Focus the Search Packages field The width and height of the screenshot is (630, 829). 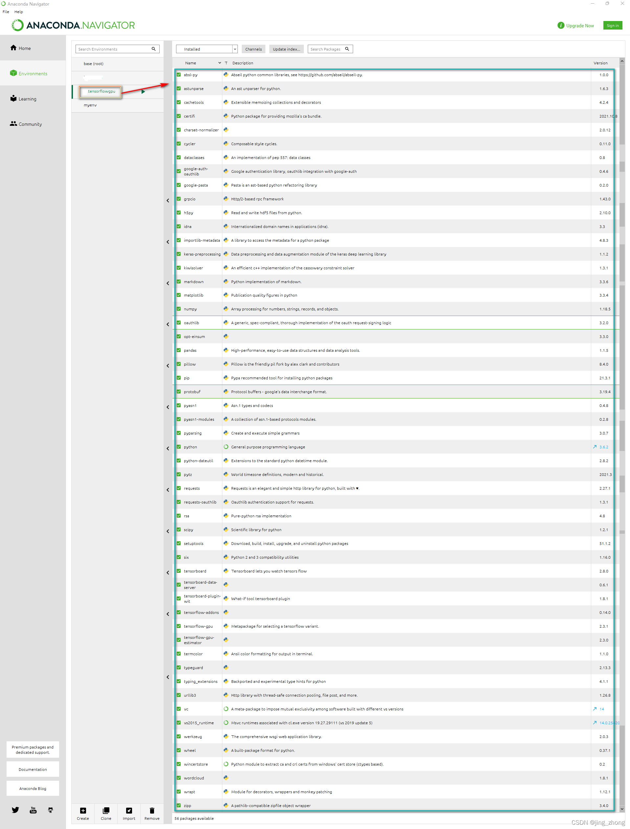(x=330, y=49)
